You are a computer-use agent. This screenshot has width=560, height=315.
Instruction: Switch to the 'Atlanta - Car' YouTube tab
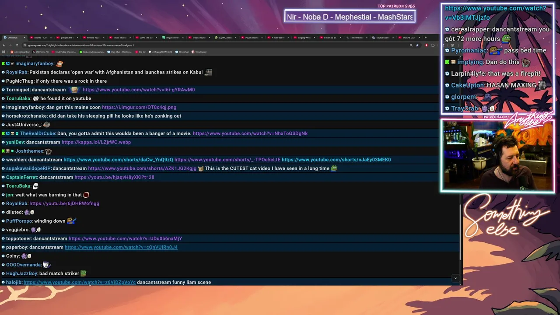pos(40,38)
